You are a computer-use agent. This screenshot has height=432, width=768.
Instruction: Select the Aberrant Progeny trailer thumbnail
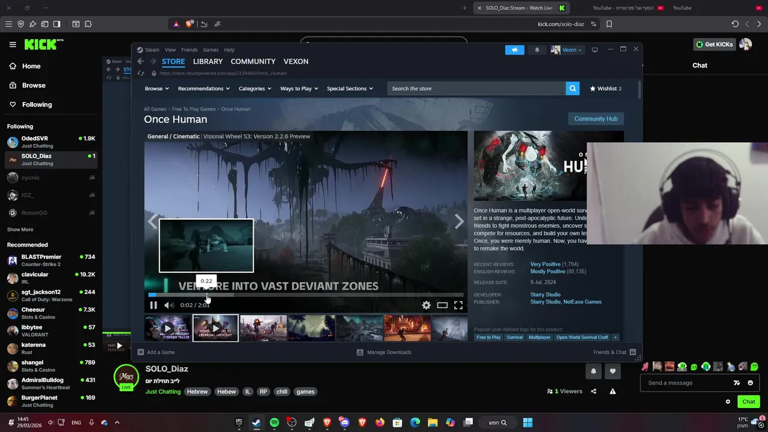pyautogui.click(x=215, y=328)
